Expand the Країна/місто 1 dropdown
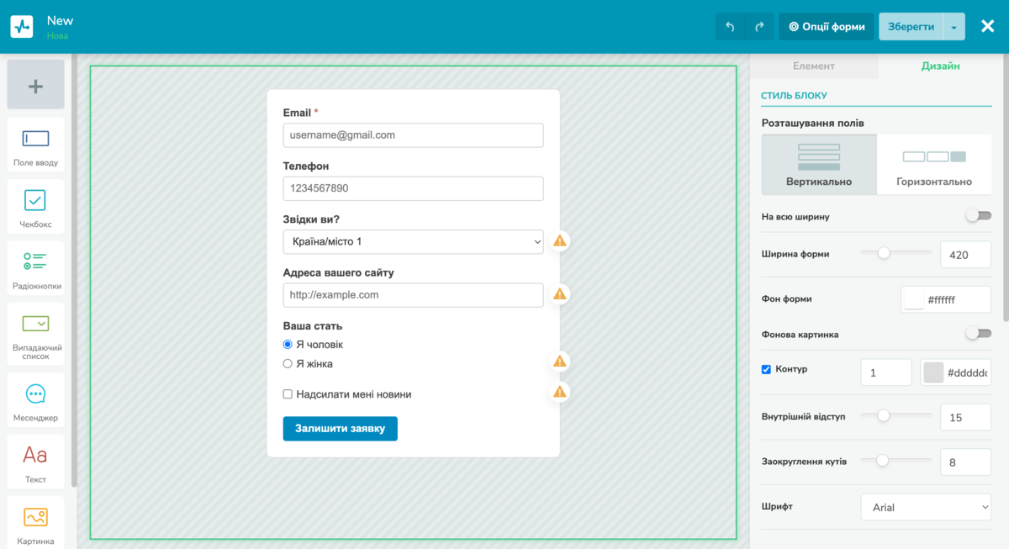The width and height of the screenshot is (1009, 549). tap(413, 241)
